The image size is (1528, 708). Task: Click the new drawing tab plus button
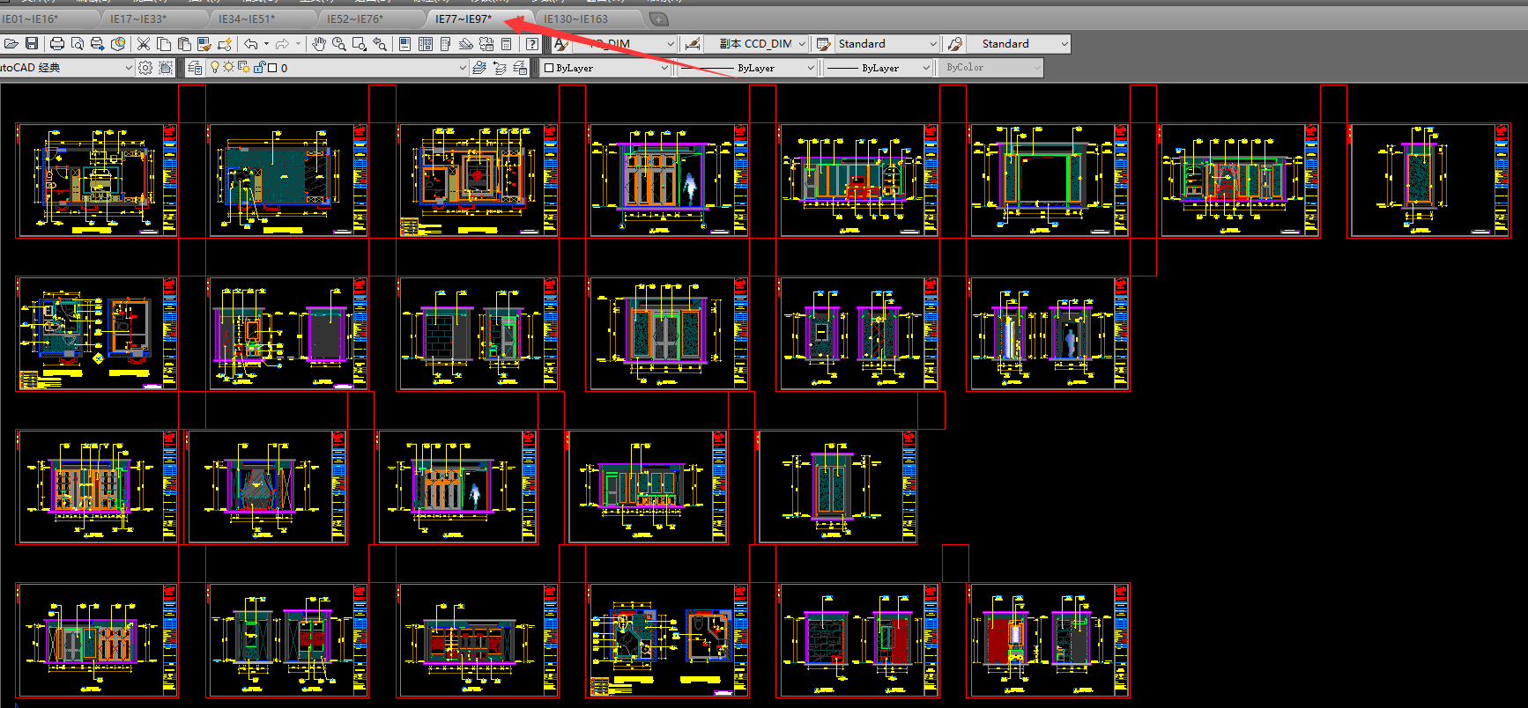pos(658,18)
